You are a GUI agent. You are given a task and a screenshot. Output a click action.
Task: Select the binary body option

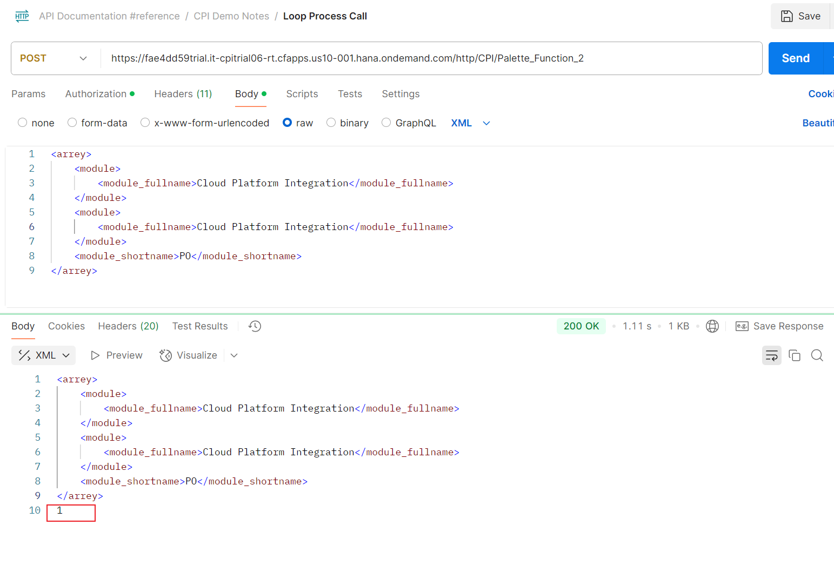tap(331, 123)
